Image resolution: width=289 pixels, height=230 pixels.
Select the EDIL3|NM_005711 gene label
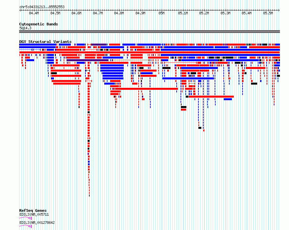(34, 214)
